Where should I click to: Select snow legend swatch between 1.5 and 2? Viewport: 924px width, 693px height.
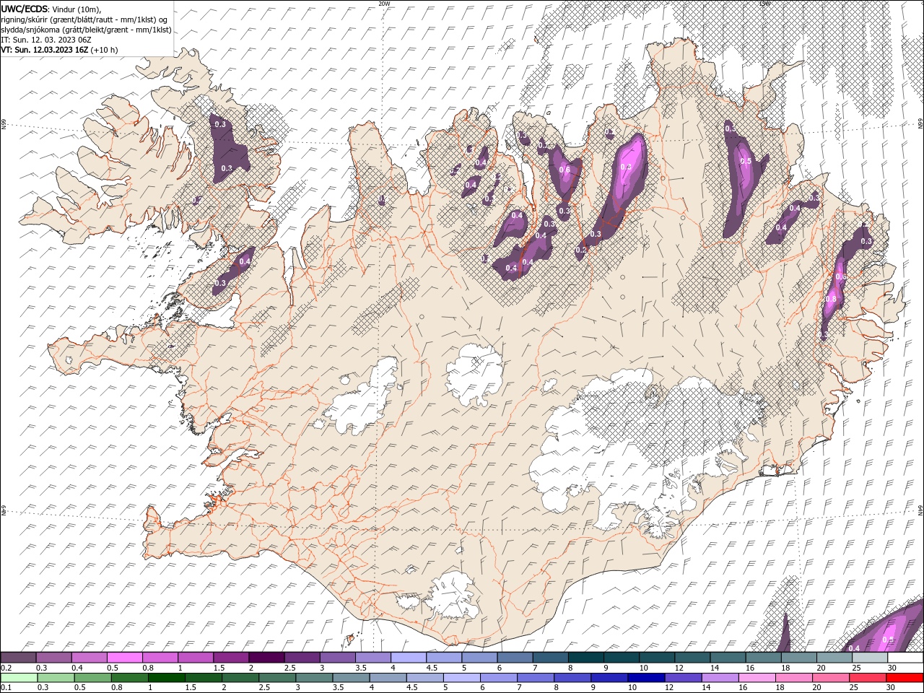click(231, 658)
